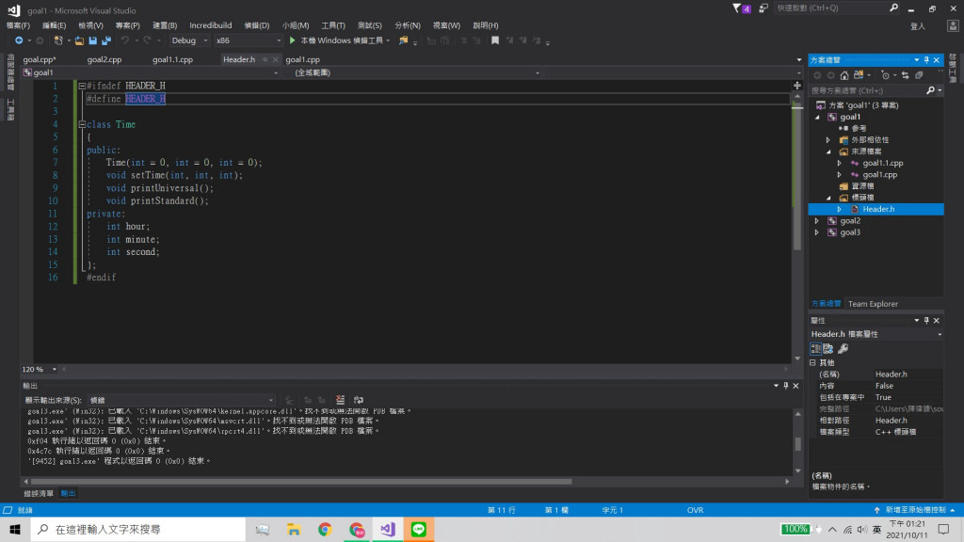Image resolution: width=964 pixels, height=542 pixels.
Task: Expand the 外部相依性 node
Action: coord(828,140)
